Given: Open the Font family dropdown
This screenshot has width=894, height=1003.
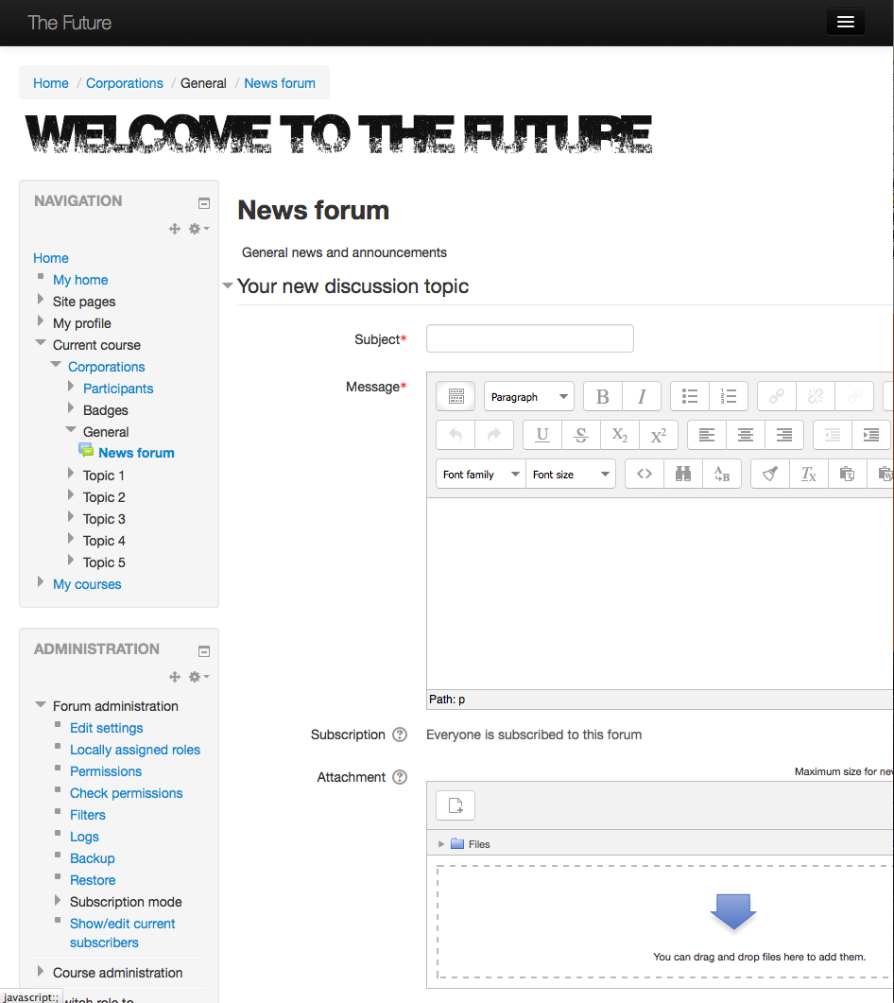Looking at the screenshot, I should tap(481, 474).
